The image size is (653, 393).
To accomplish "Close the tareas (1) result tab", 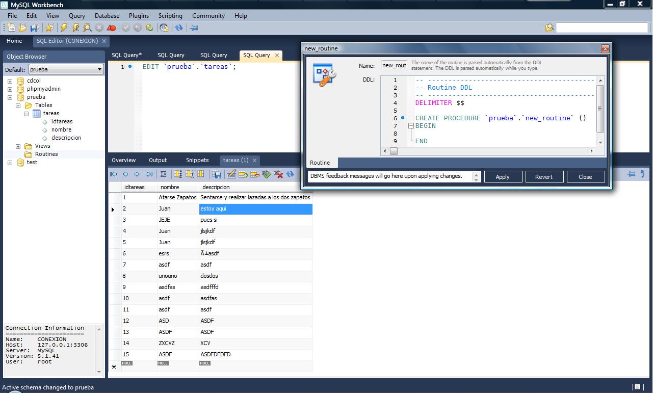I will [x=254, y=160].
